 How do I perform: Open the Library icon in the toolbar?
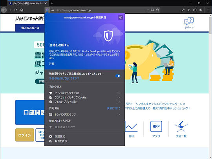tap(189, 10)
